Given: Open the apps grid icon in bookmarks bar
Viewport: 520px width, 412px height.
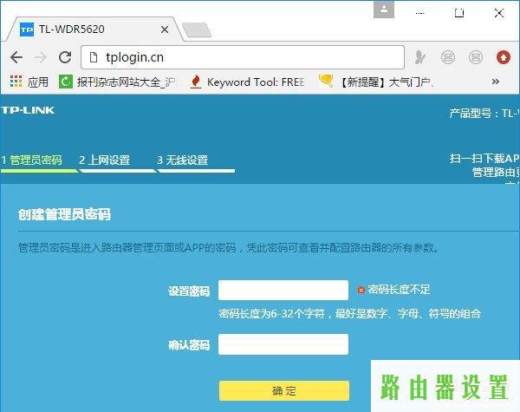Looking at the screenshot, I should pyautogui.click(x=16, y=82).
